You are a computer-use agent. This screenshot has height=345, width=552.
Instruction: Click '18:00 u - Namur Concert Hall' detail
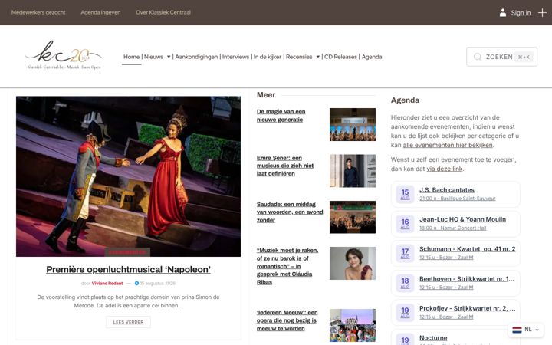453,228
